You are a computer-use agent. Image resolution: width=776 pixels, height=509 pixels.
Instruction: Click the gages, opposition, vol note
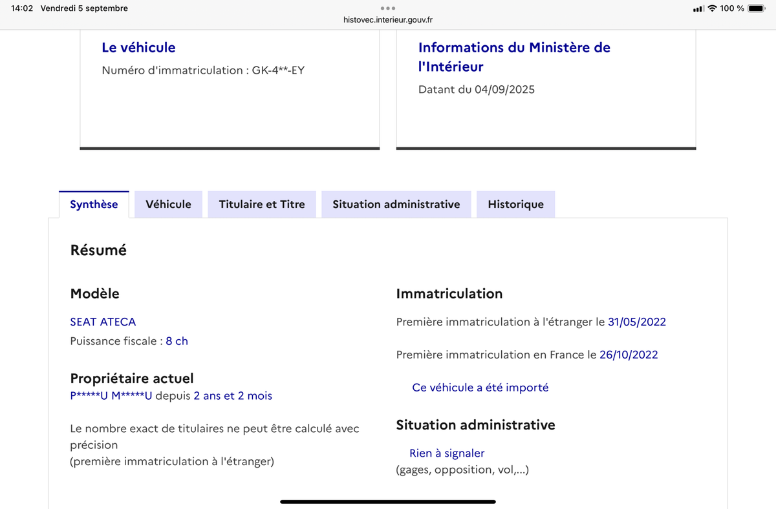point(462,470)
